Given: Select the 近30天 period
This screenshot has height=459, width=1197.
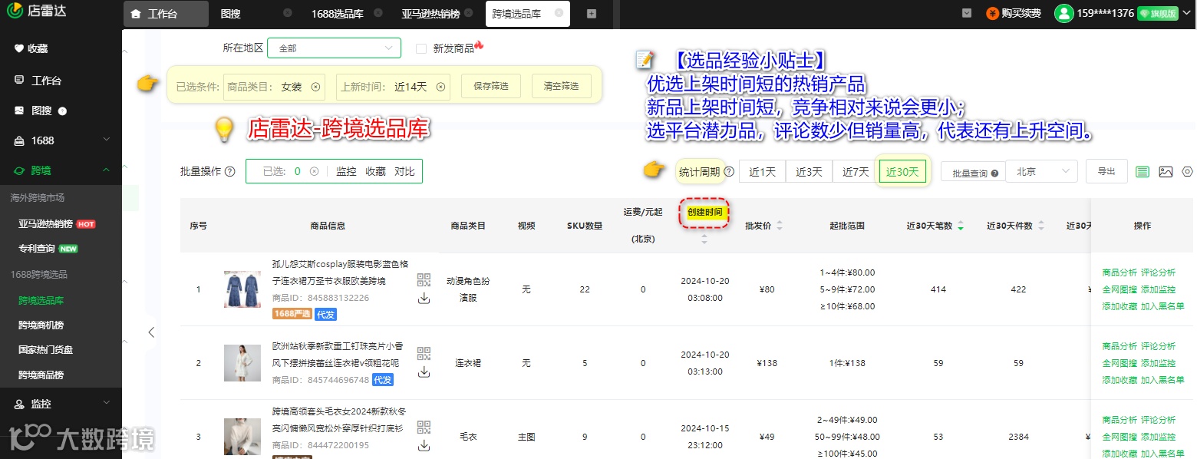Looking at the screenshot, I should tap(902, 172).
